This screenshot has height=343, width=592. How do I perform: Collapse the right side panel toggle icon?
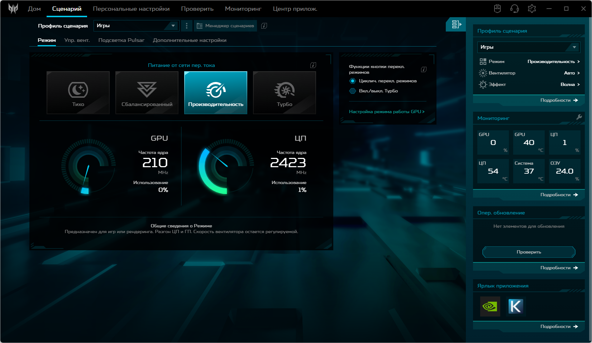[x=456, y=24]
